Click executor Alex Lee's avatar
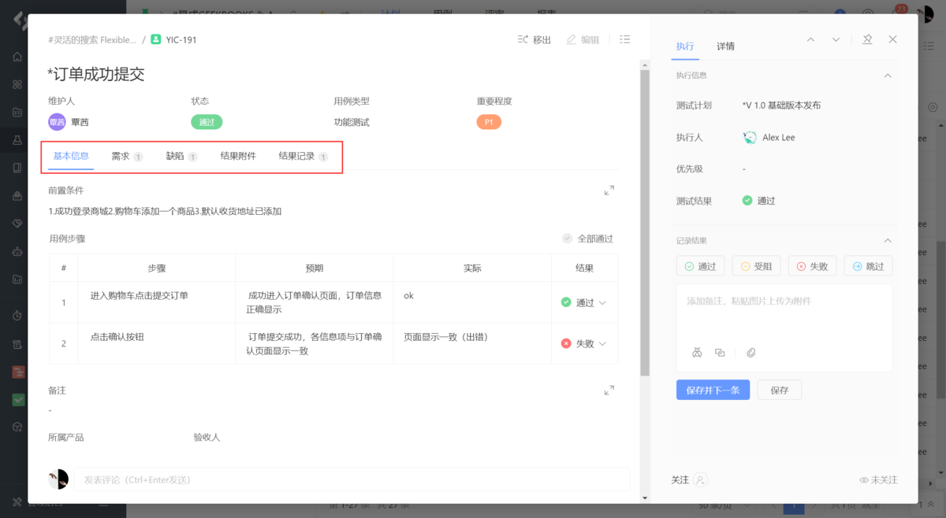Viewport: 946px width, 518px height. (x=750, y=138)
